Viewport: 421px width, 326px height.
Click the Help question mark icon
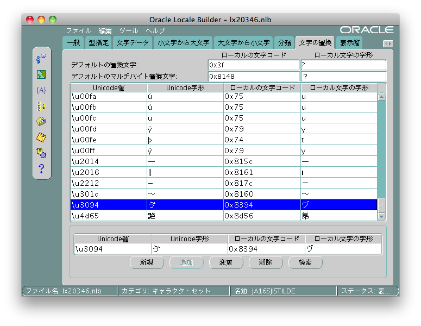[x=41, y=168]
